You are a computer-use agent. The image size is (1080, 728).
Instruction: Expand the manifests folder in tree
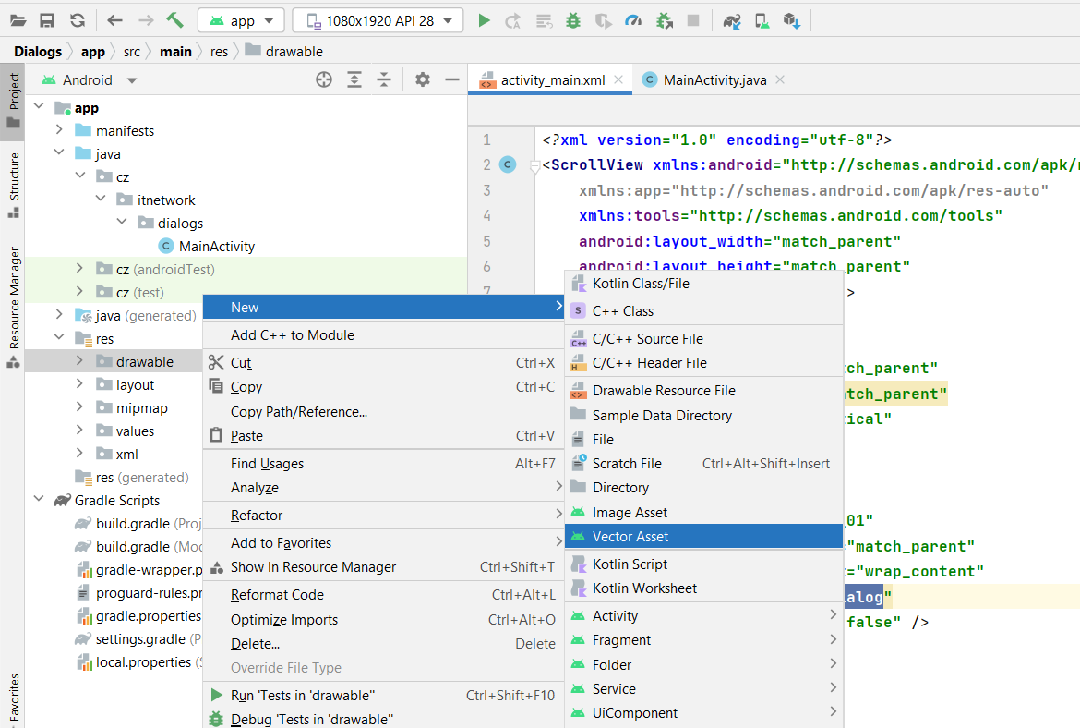pyautogui.click(x=59, y=131)
